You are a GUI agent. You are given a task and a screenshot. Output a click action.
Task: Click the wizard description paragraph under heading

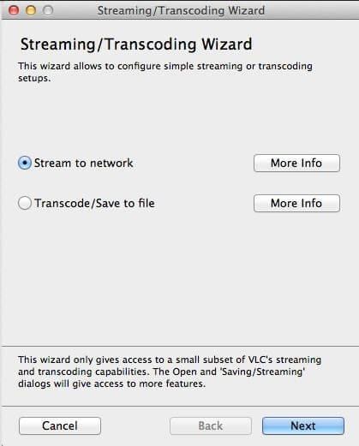(x=165, y=72)
